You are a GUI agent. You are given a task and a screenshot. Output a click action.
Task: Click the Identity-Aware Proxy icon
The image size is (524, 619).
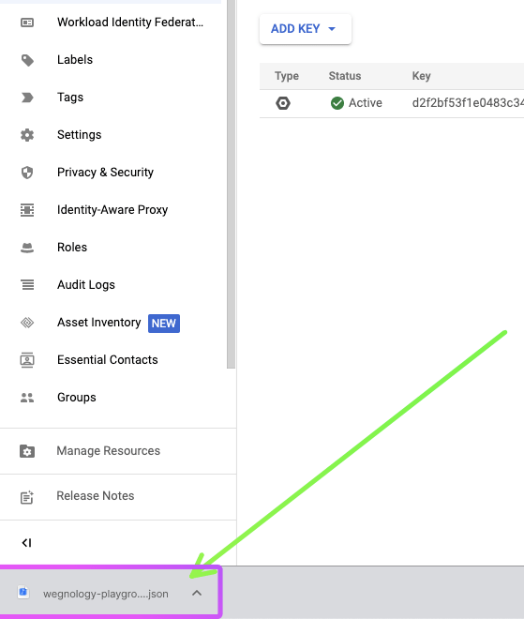coord(27,210)
